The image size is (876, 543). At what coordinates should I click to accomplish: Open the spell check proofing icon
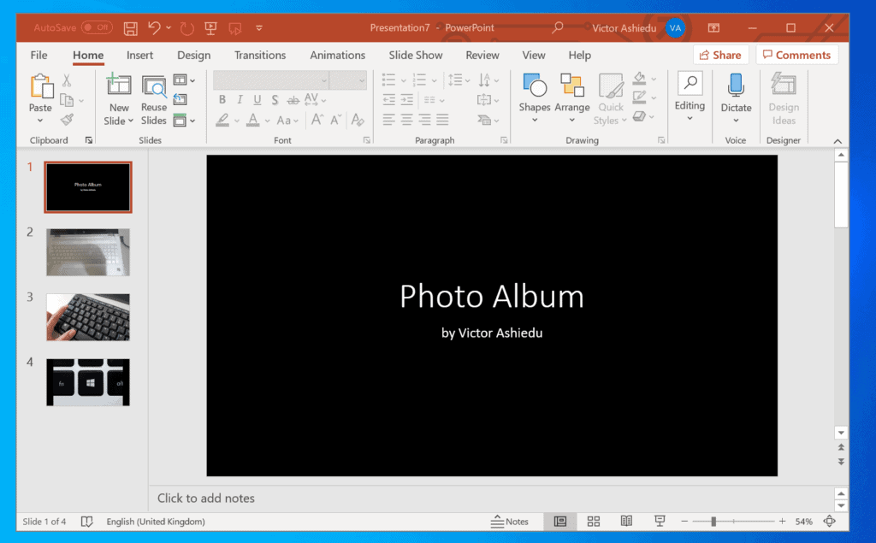tap(86, 521)
